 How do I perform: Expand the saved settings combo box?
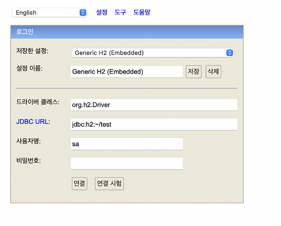151,52
